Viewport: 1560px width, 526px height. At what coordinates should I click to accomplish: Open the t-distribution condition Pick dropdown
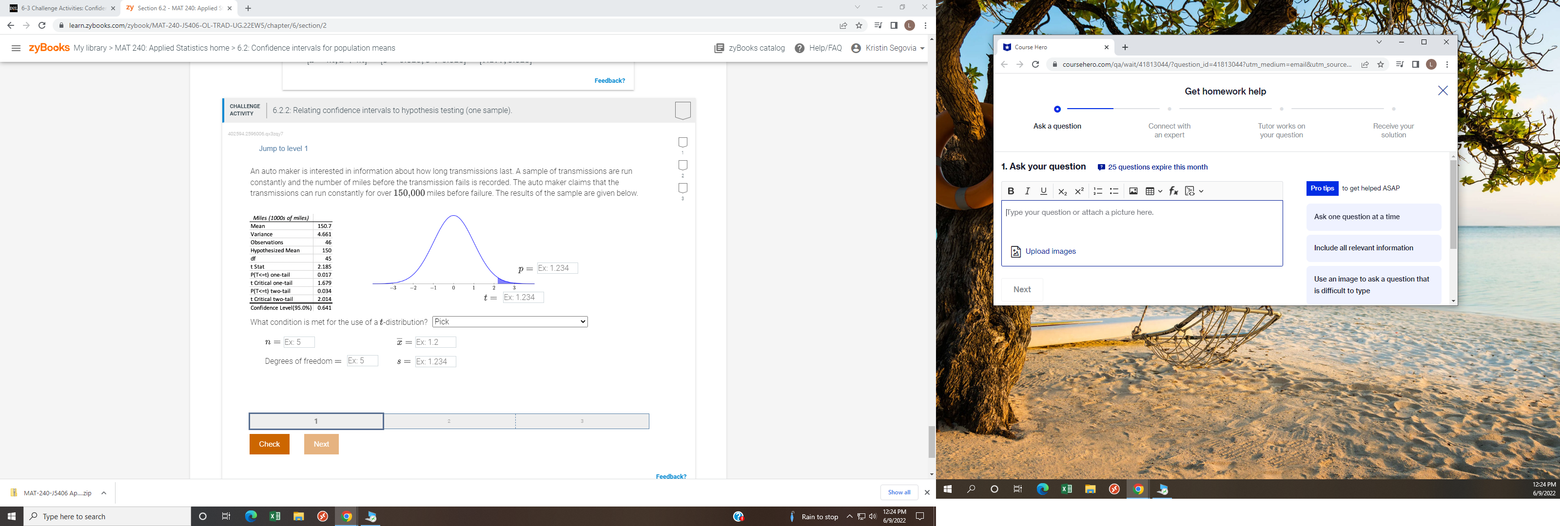[x=510, y=322]
